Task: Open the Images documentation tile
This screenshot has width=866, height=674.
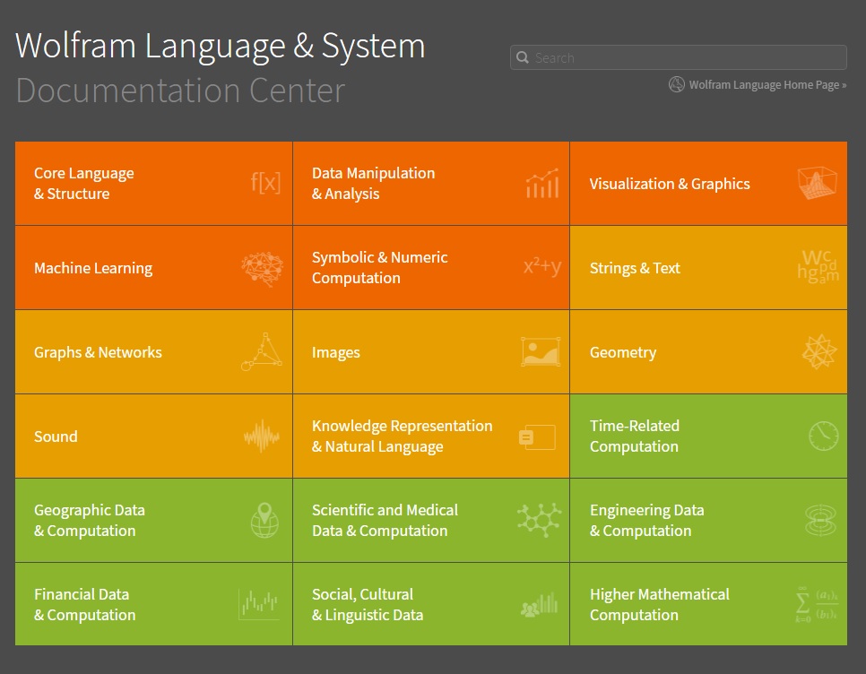Action: (336, 352)
